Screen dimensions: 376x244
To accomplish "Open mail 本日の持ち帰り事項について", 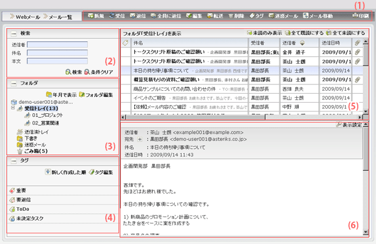I will tap(161, 71).
